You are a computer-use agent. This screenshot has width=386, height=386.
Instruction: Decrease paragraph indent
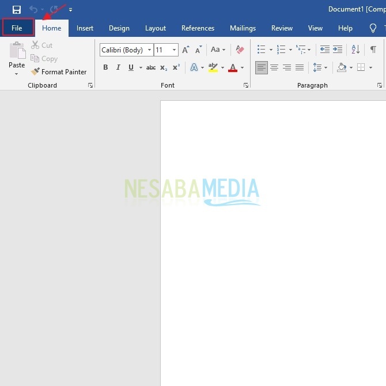coord(325,50)
